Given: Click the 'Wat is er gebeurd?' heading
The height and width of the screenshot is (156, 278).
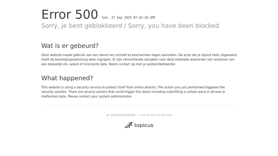Looking at the screenshot, I should [x=70, y=46].
